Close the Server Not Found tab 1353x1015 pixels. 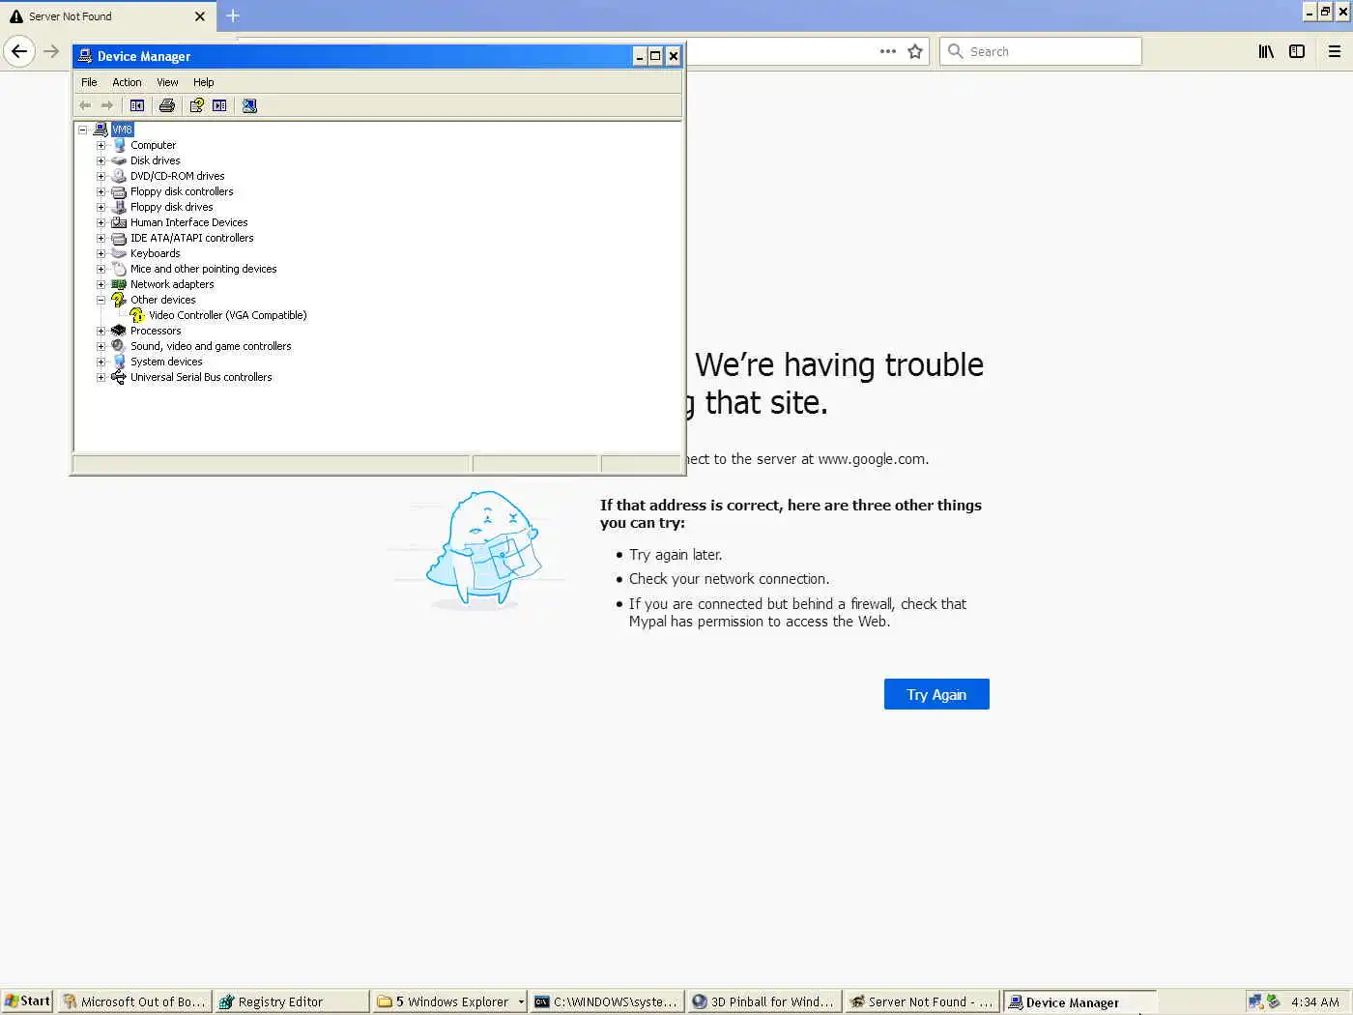[200, 16]
